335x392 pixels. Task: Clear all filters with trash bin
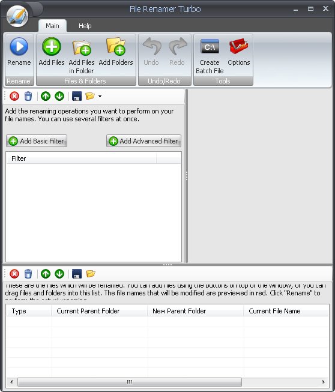(28, 96)
